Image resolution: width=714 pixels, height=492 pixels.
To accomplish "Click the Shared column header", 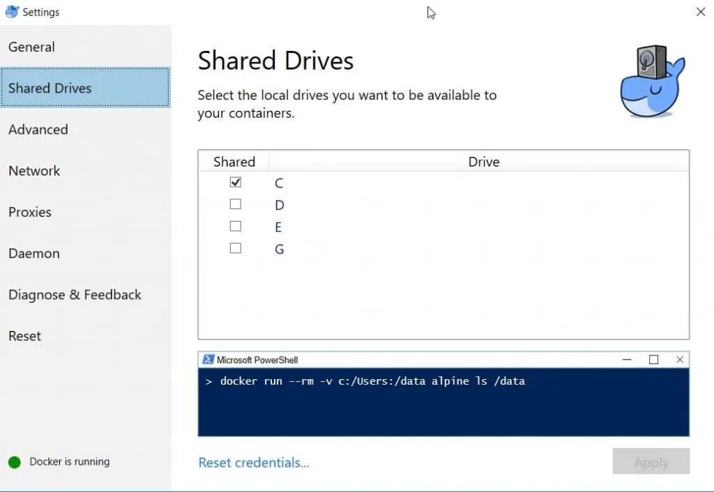I will click(234, 161).
